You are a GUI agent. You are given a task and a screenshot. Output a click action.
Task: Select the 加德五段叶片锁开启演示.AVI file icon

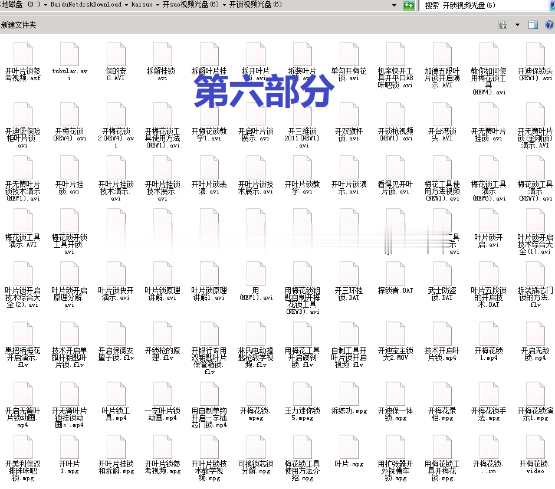point(442,54)
